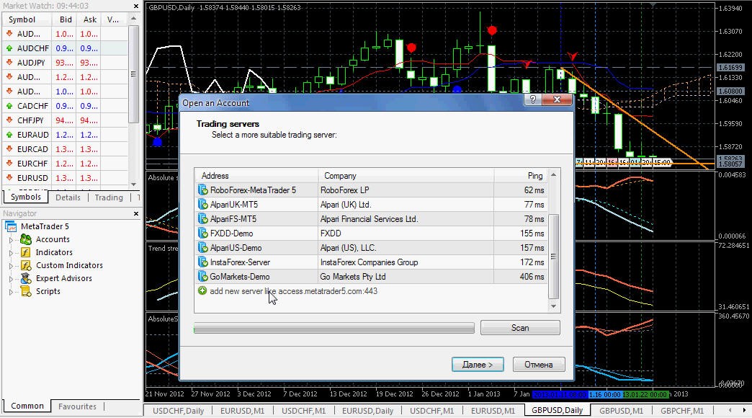This screenshot has width=752, height=418.
Task: Click the 406 ms ping value
Action: coord(532,277)
